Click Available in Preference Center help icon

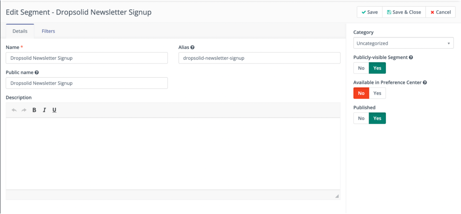click(425, 82)
